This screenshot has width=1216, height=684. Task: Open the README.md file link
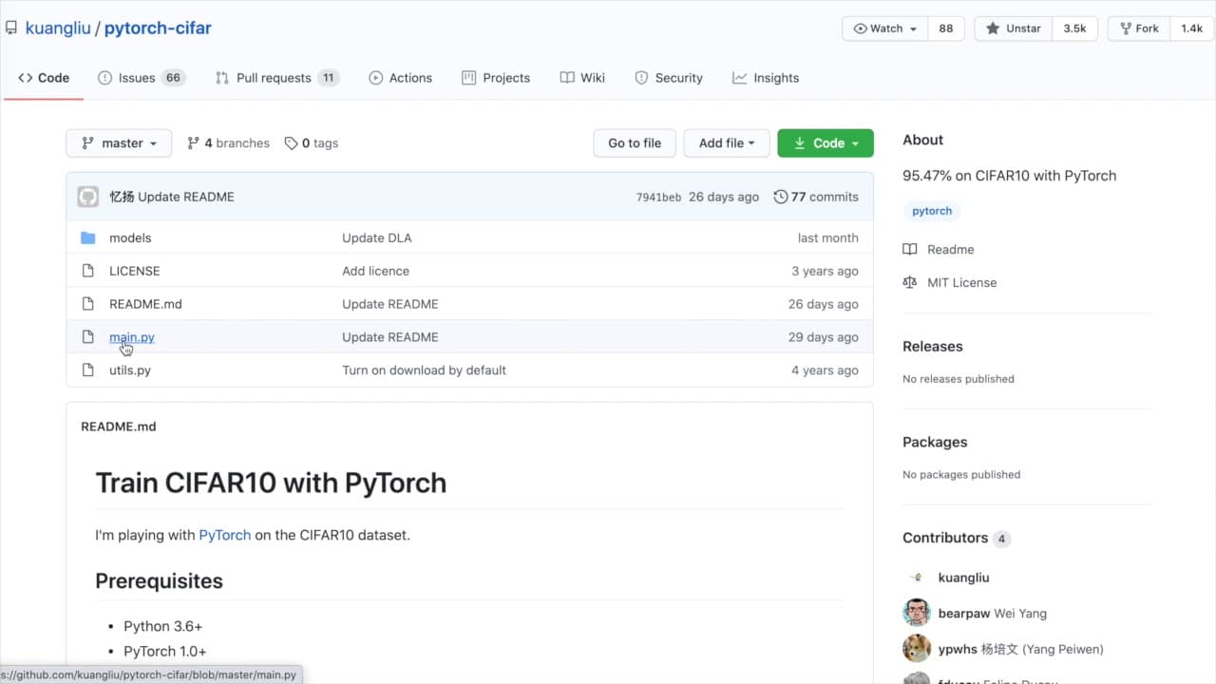click(x=145, y=304)
